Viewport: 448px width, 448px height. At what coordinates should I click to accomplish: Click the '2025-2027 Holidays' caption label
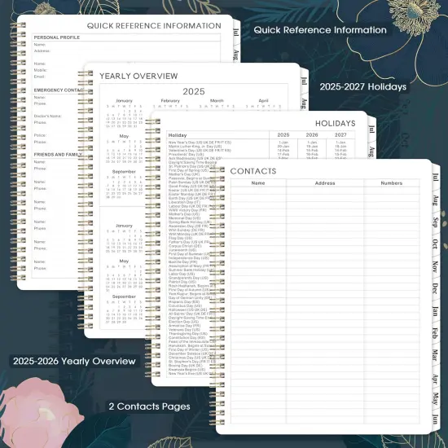pyautogui.click(x=362, y=86)
